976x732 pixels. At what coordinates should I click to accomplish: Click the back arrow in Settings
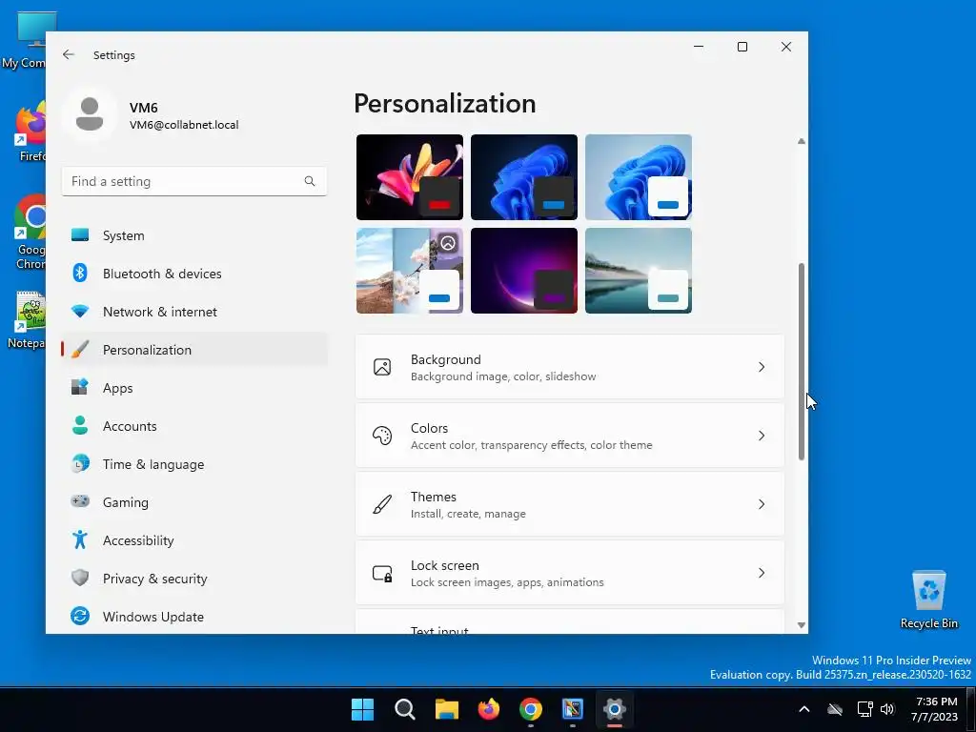pos(69,54)
